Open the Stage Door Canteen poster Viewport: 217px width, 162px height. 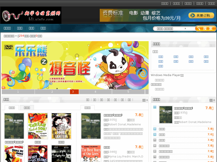pos(61,126)
